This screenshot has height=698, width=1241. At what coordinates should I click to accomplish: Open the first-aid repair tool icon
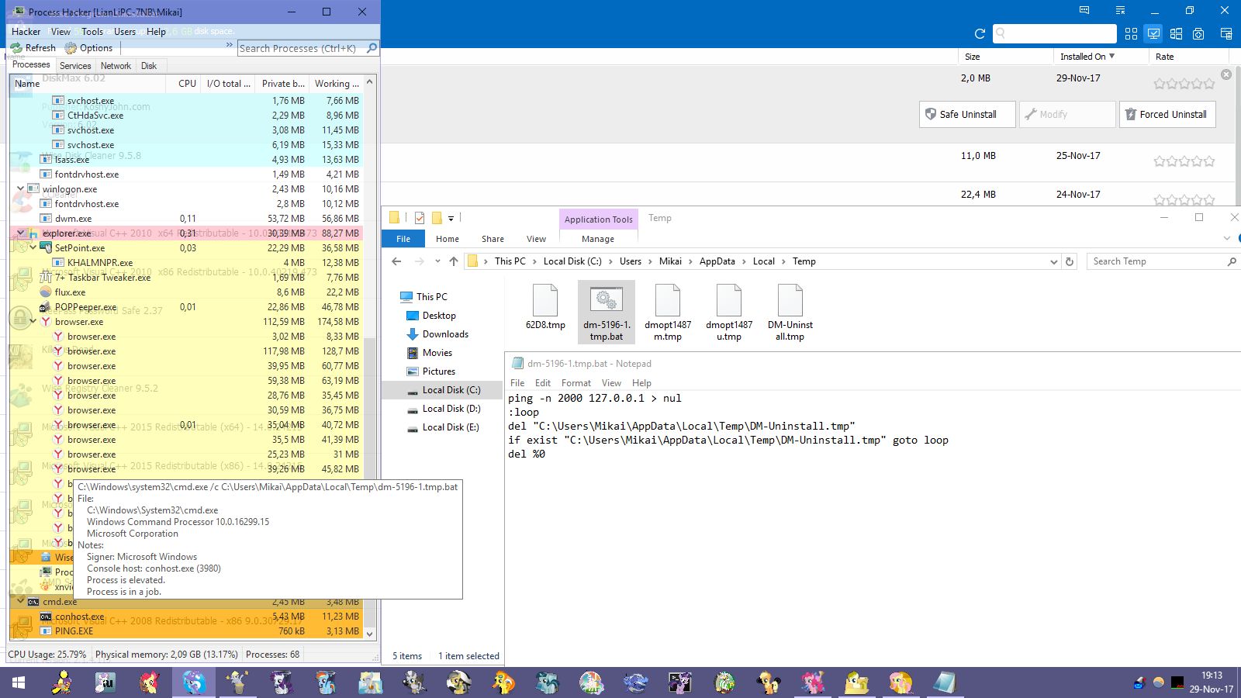[1198, 34]
